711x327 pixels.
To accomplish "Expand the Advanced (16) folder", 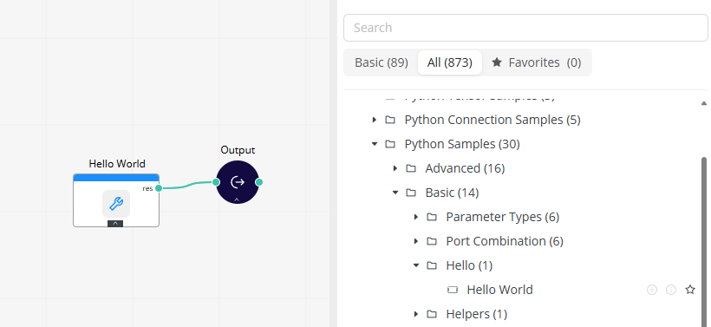I will [x=395, y=169].
